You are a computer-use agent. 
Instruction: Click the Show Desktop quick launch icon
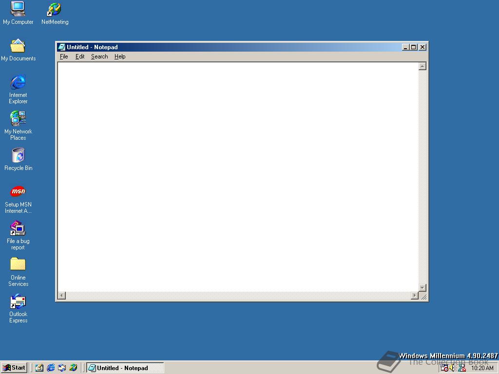tap(39, 368)
